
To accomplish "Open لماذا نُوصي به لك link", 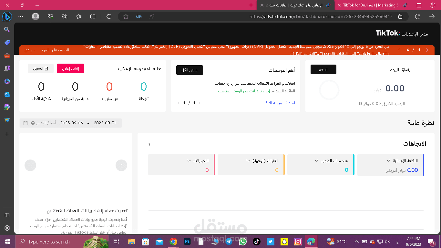I will pos(280,103).
